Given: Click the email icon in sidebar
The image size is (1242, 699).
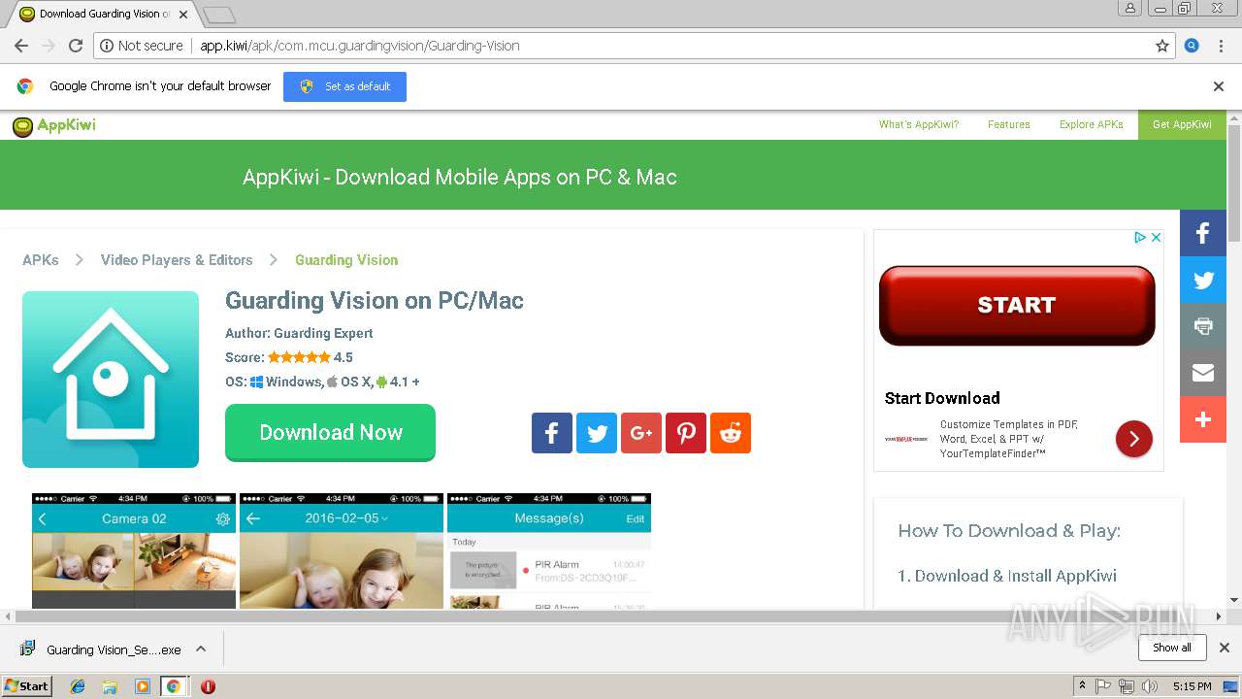Looking at the screenshot, I should click(1203, 373).
